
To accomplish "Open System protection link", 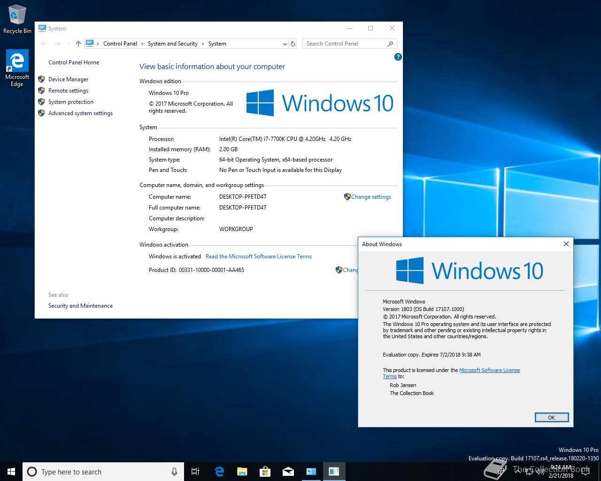I will click(70, 102).
